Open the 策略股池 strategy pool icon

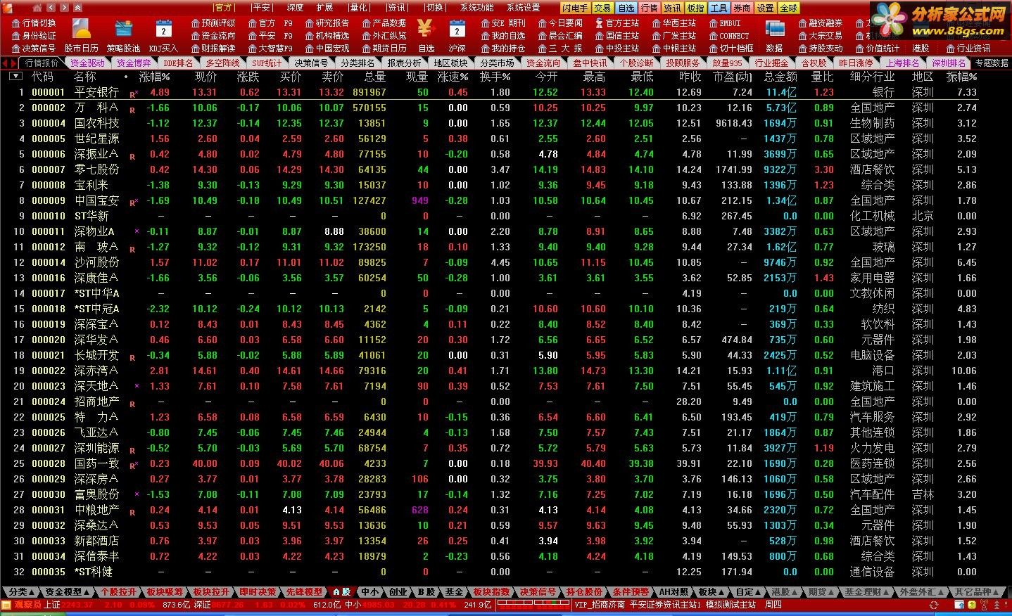123,35
